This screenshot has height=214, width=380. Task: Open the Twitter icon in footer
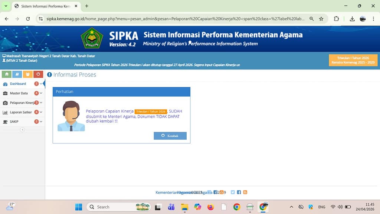click(233, 192)
